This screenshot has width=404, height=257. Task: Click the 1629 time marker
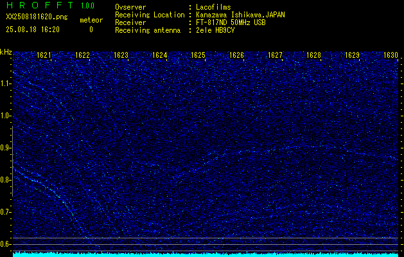coord(352,55)
